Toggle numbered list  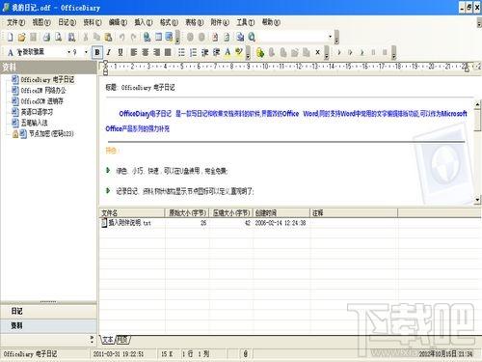click(x=193, y=52)
